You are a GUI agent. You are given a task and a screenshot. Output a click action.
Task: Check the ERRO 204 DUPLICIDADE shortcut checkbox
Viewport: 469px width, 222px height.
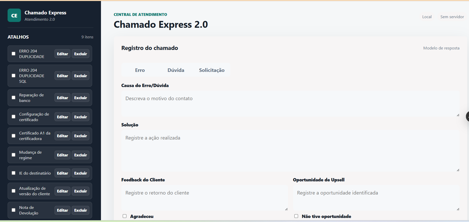14,54
